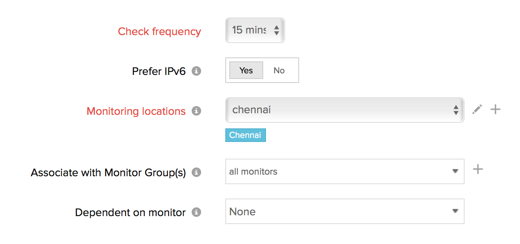Add a new monitoring location profile
Screen dimensions: 520x244
click(495, 110)
